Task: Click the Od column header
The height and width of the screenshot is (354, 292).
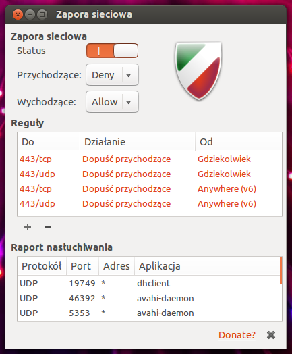Action: [239, 142]
